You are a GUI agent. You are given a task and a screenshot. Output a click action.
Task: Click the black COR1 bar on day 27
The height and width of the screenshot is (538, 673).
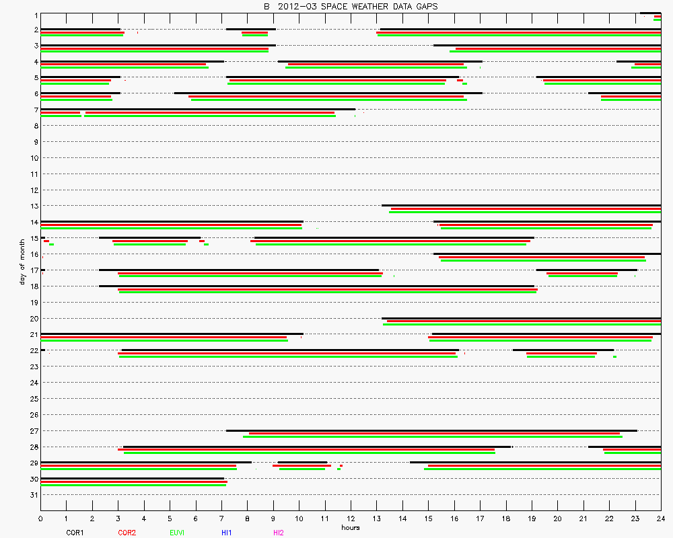click(x=431, y=430)
